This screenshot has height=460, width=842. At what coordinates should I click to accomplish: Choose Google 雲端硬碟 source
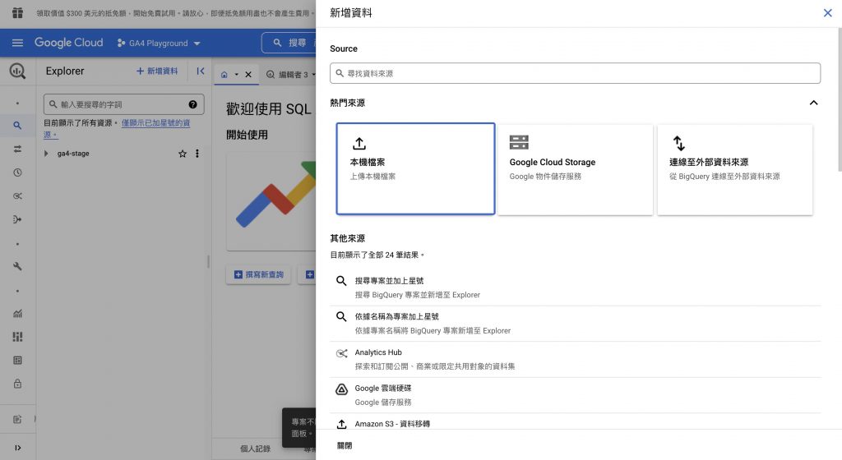575,395
